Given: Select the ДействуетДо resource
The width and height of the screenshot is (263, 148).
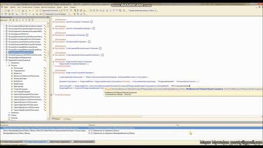Looking at the screenshot, I should point(18,86).
